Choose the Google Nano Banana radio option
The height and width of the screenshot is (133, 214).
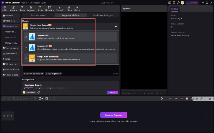coord(26,58)
